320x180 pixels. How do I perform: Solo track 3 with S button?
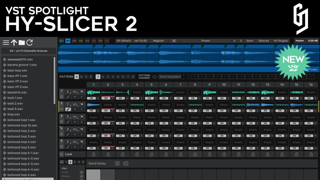pos(81,122)
